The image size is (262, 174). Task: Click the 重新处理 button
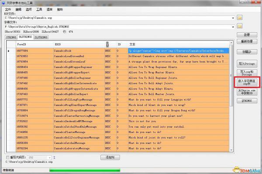247,41
